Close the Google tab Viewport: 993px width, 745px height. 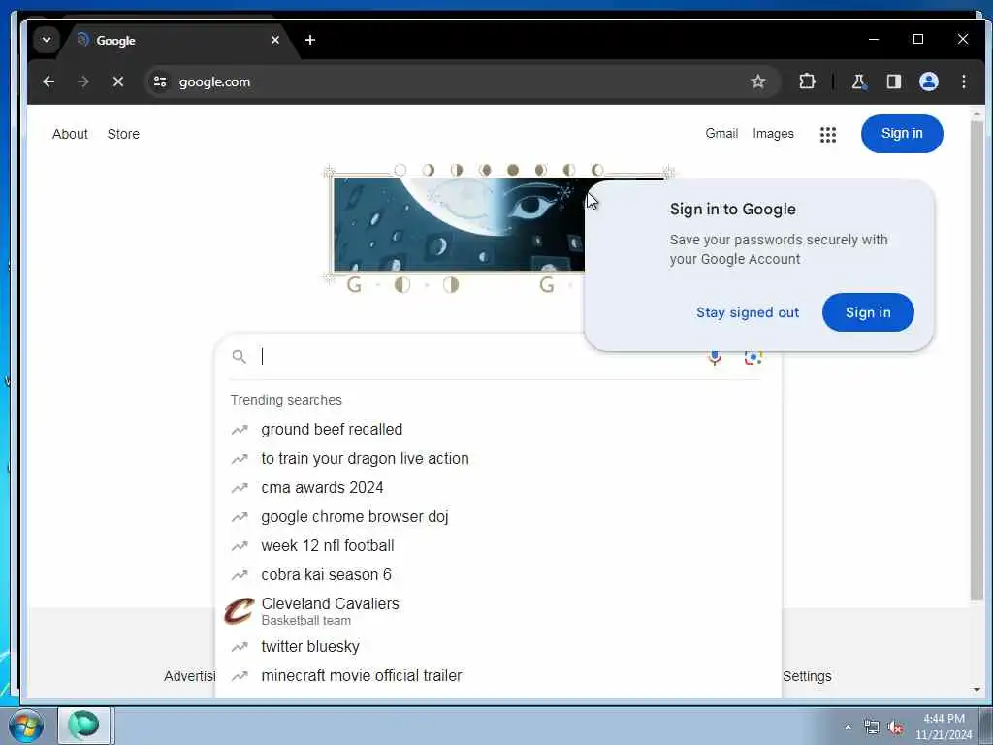point(274,40)
